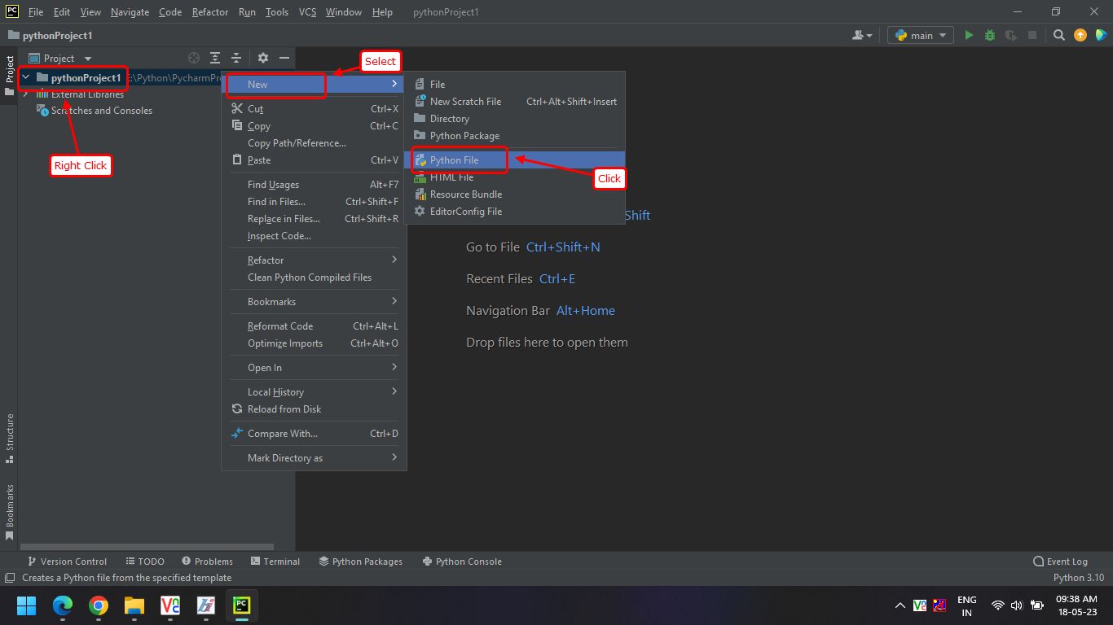The width and height of the screenshot is (1113, 625).
Task: Choose Copy Path/Reference entry
Action: tap(314, 143)
